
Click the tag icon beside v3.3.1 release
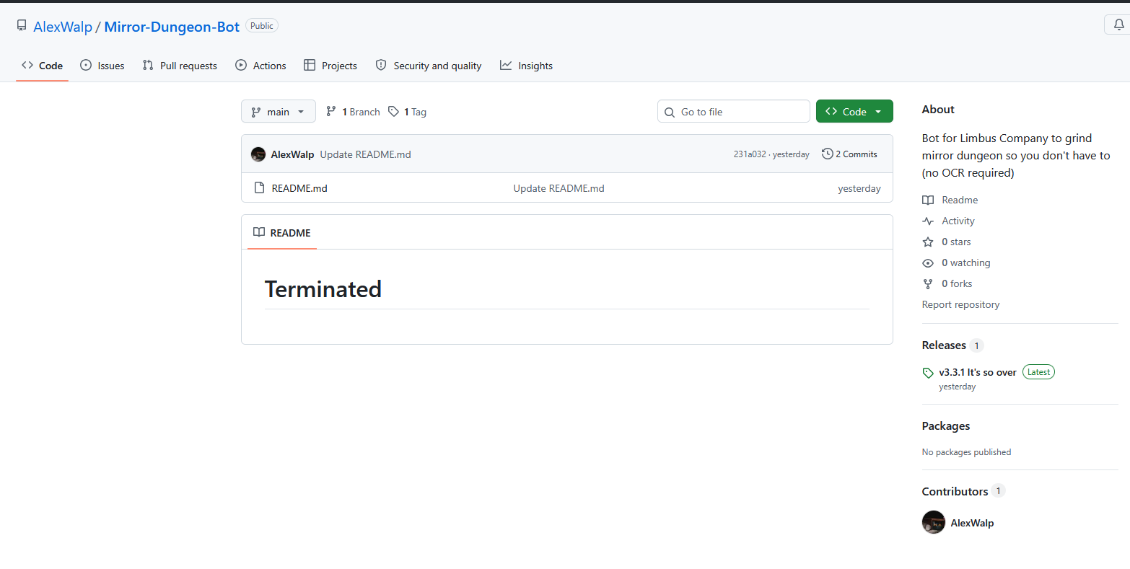[928, 373]
